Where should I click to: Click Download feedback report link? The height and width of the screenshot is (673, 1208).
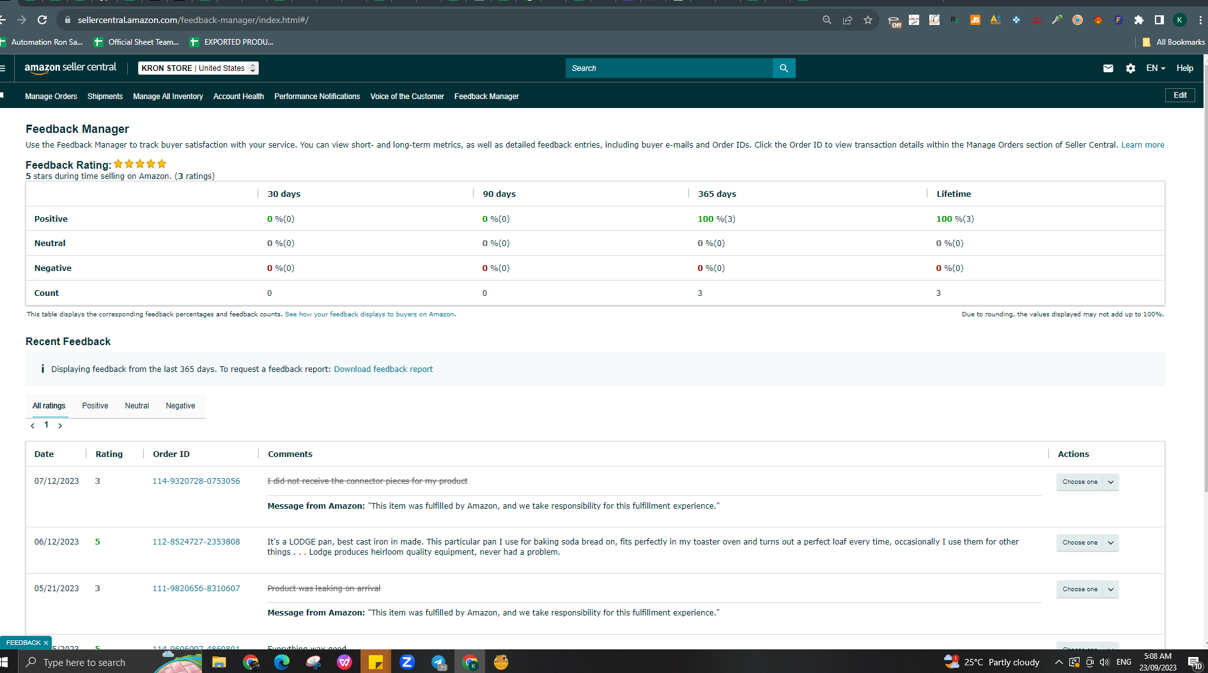click(x=383, y=369)
